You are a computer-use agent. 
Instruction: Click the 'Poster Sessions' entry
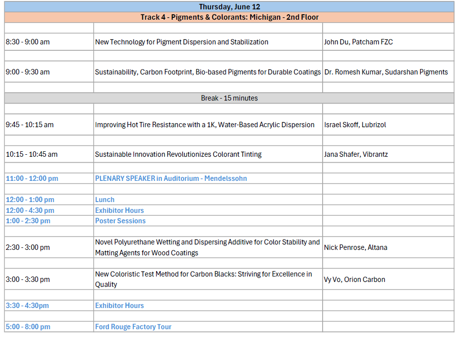click(120, 221)
